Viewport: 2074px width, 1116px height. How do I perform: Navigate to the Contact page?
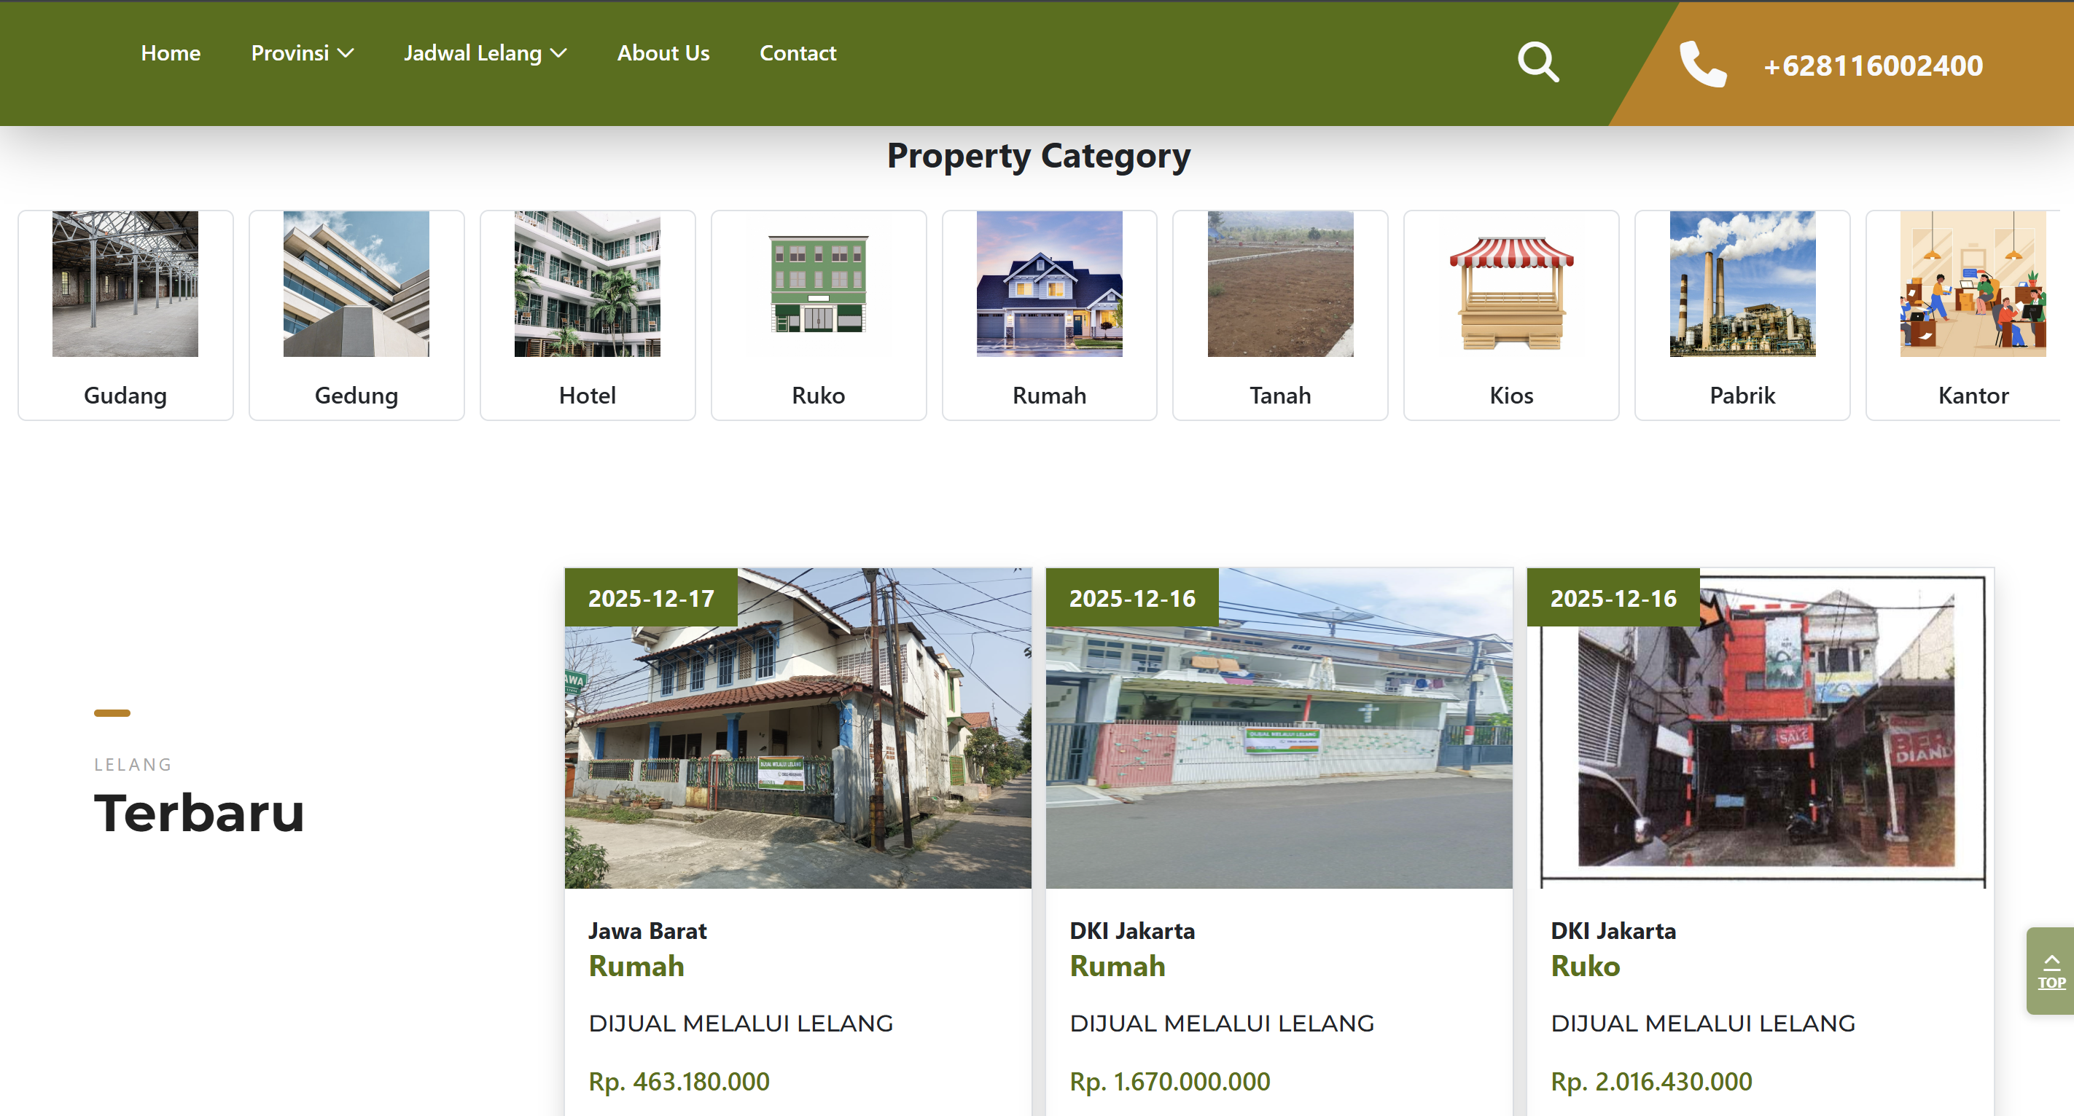(x=797, y=53)
